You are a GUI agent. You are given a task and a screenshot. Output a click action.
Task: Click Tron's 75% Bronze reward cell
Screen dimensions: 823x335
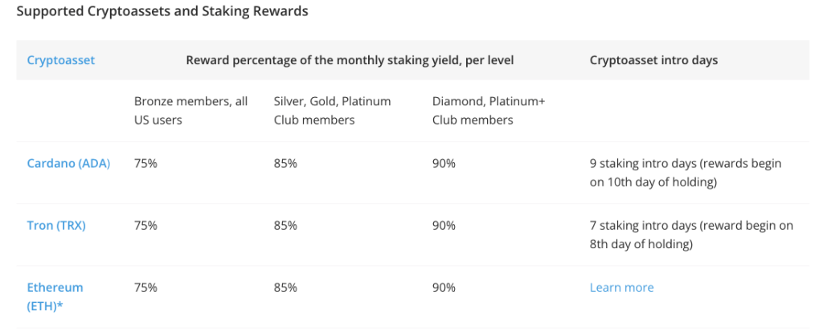[145, 225]
